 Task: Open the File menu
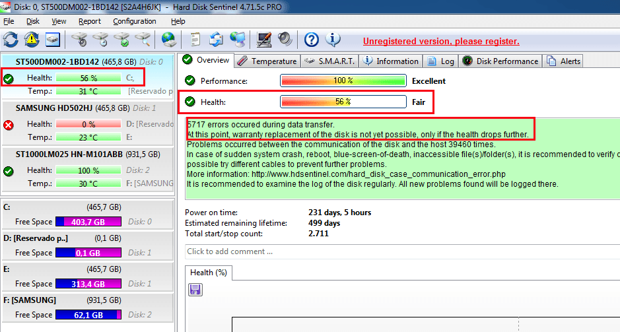click(9, 21)
